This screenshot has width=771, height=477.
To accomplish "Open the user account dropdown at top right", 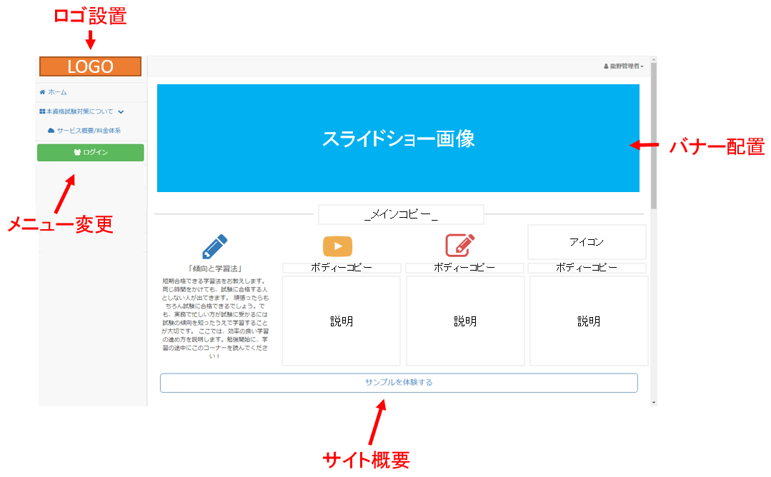I will click(x=625, y=66).
